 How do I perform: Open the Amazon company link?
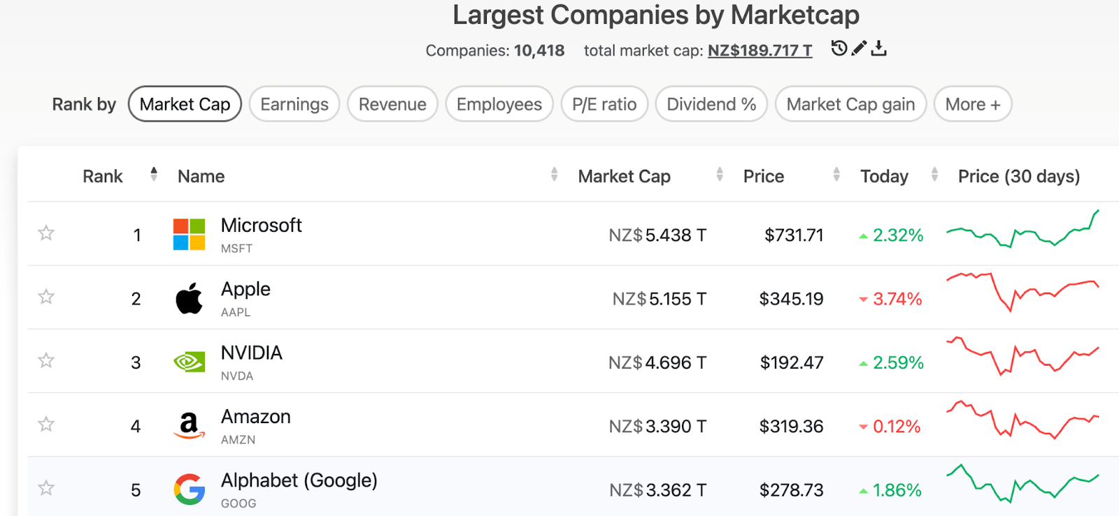click(x=256, y=416)
